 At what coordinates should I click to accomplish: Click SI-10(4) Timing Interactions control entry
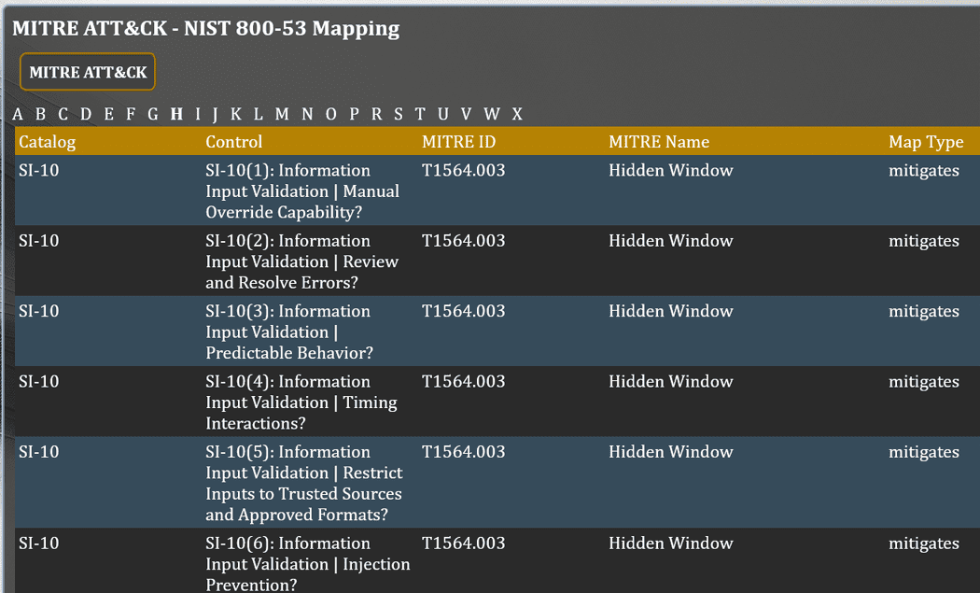click(301, 402)
